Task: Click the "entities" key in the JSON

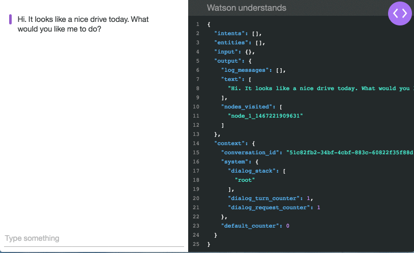Action: click(231, 43)
